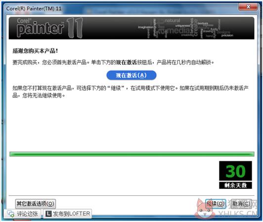Screen dimensions: 263x222
Task: Click the 现在激活(A) activate now button
Action: coord(131,75)
